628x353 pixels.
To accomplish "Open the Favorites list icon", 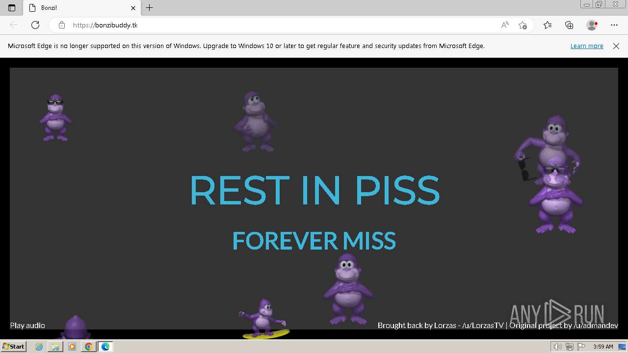I will [x=548, y=25].
